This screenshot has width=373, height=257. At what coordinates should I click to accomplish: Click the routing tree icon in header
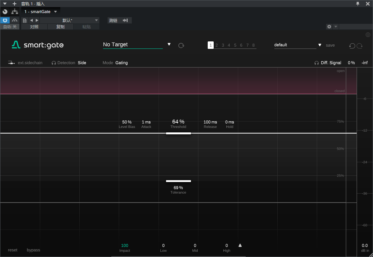pyautogui.click(x=15, y=12)
